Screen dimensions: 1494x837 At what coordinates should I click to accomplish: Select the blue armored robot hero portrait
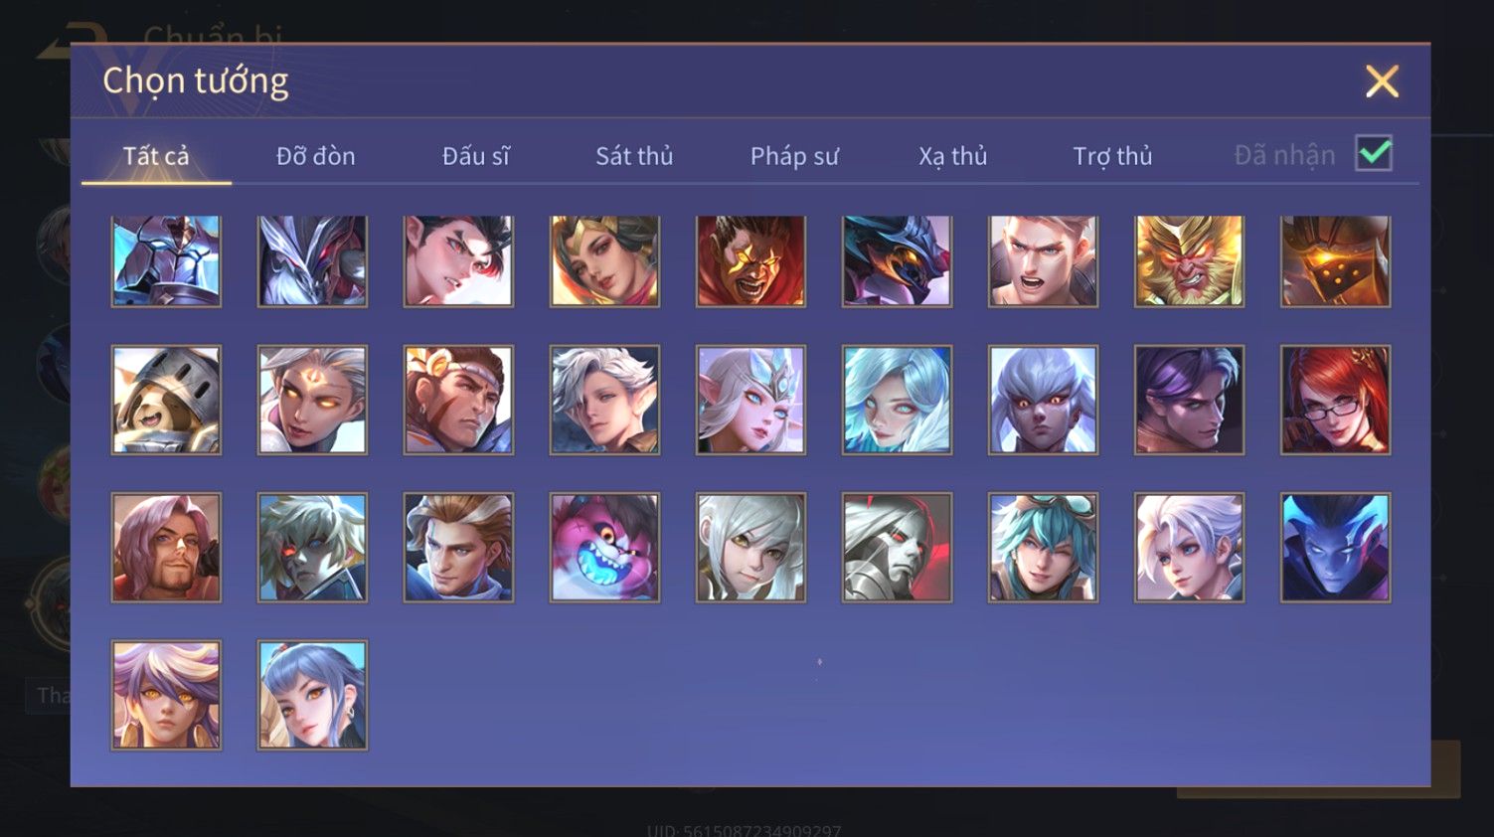(166, 260)
